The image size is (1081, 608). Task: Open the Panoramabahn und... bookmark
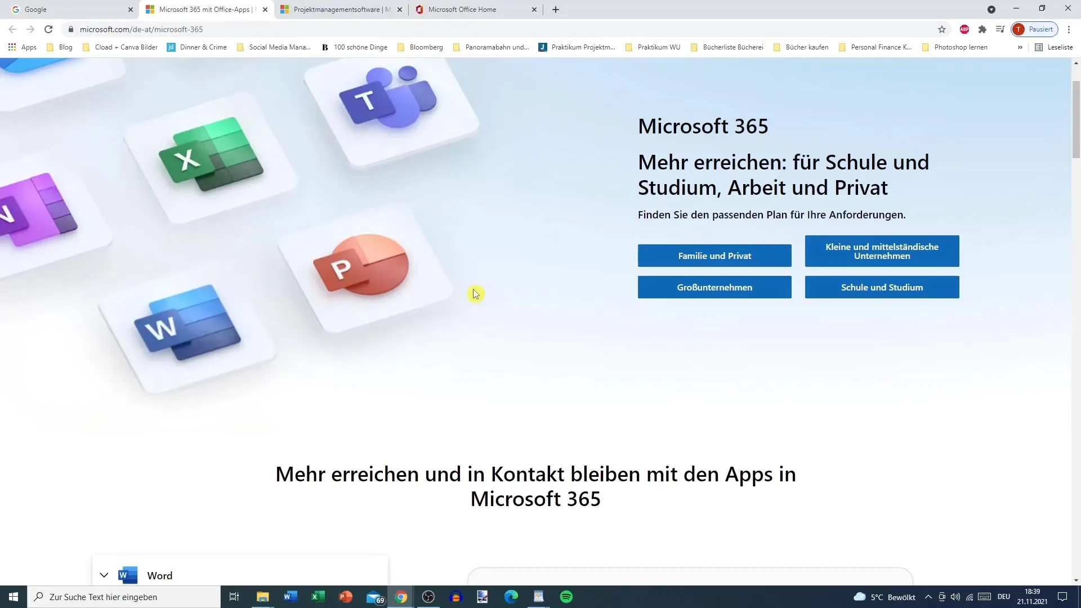tap(491, 47)
